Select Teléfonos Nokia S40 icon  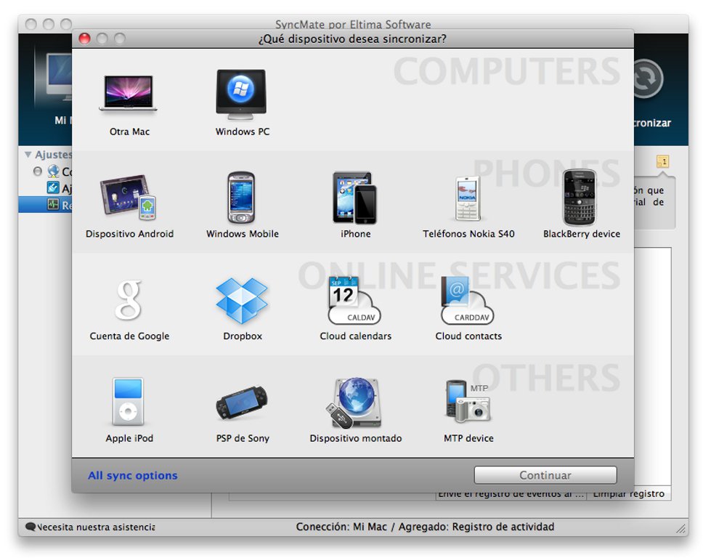pyautogui.click(x=468, y=198)
